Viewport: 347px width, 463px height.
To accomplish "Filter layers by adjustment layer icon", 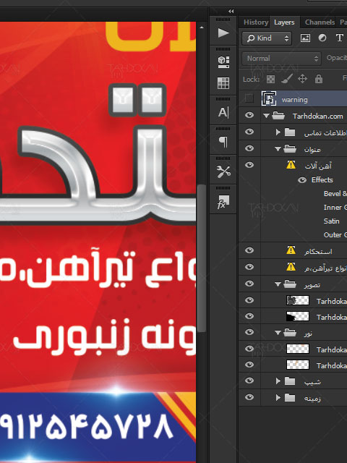I will point(322,38).
